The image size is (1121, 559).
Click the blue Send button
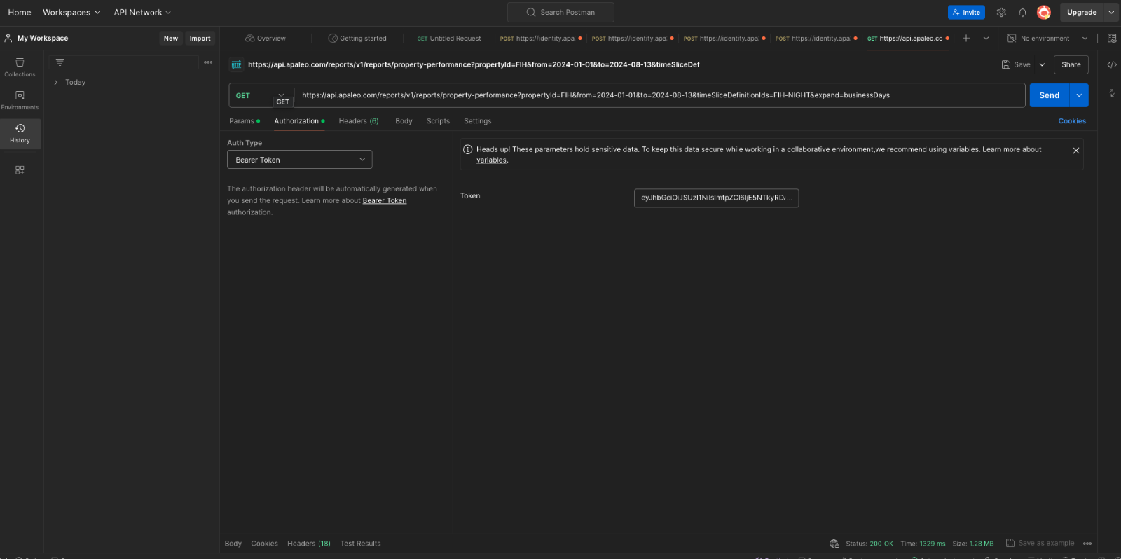tap(1049, 95)
